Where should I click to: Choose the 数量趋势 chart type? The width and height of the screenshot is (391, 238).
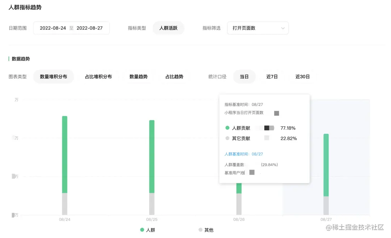tap(139, 77)
